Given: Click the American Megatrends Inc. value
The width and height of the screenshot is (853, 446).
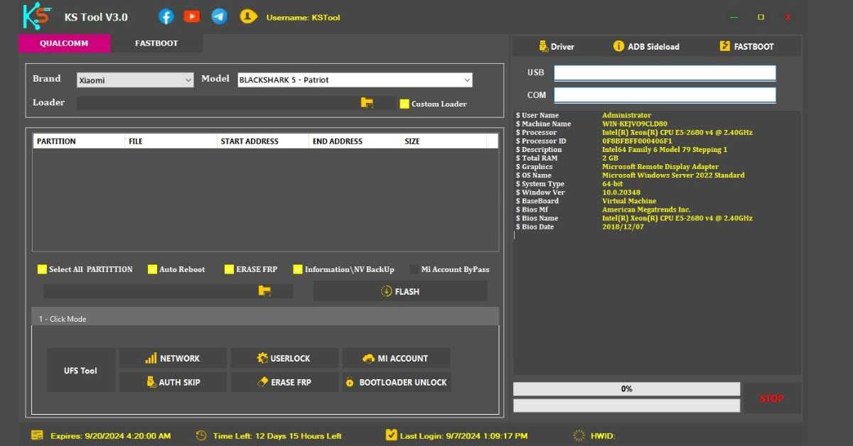Looking at the screenshot, I should (646, 210).
